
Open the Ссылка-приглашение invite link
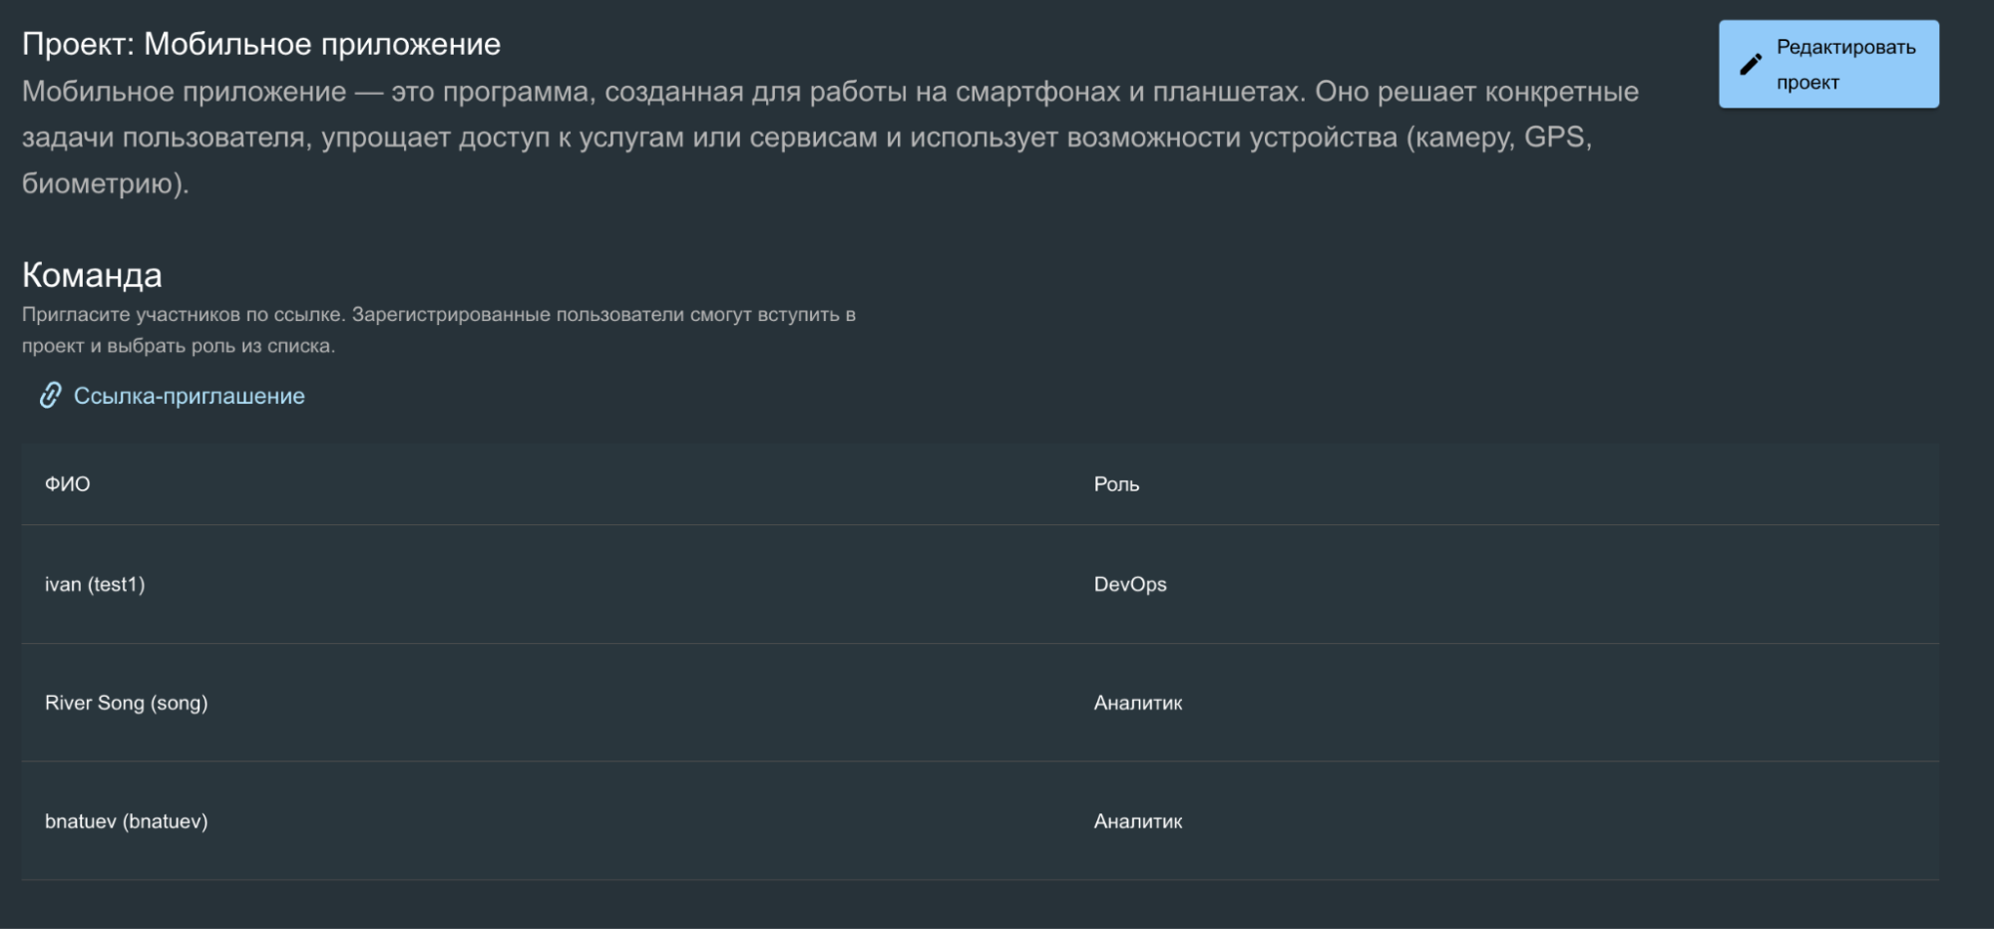173,396
